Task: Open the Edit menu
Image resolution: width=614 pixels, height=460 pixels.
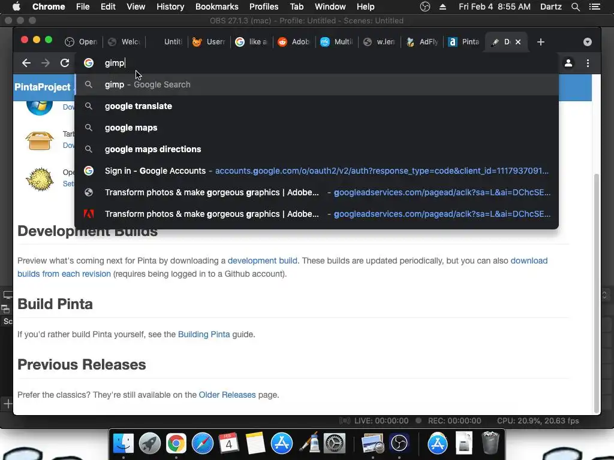Action: (108, 7)
